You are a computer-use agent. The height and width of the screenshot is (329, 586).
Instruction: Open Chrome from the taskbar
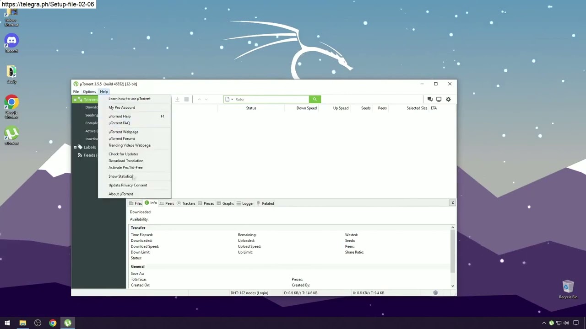coord(53,323)
